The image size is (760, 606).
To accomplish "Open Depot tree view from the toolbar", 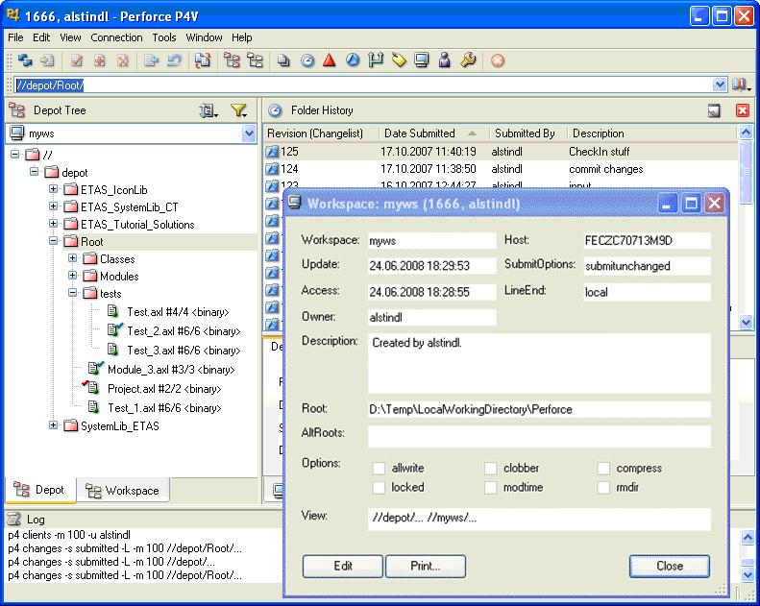I will pos(232,61).
